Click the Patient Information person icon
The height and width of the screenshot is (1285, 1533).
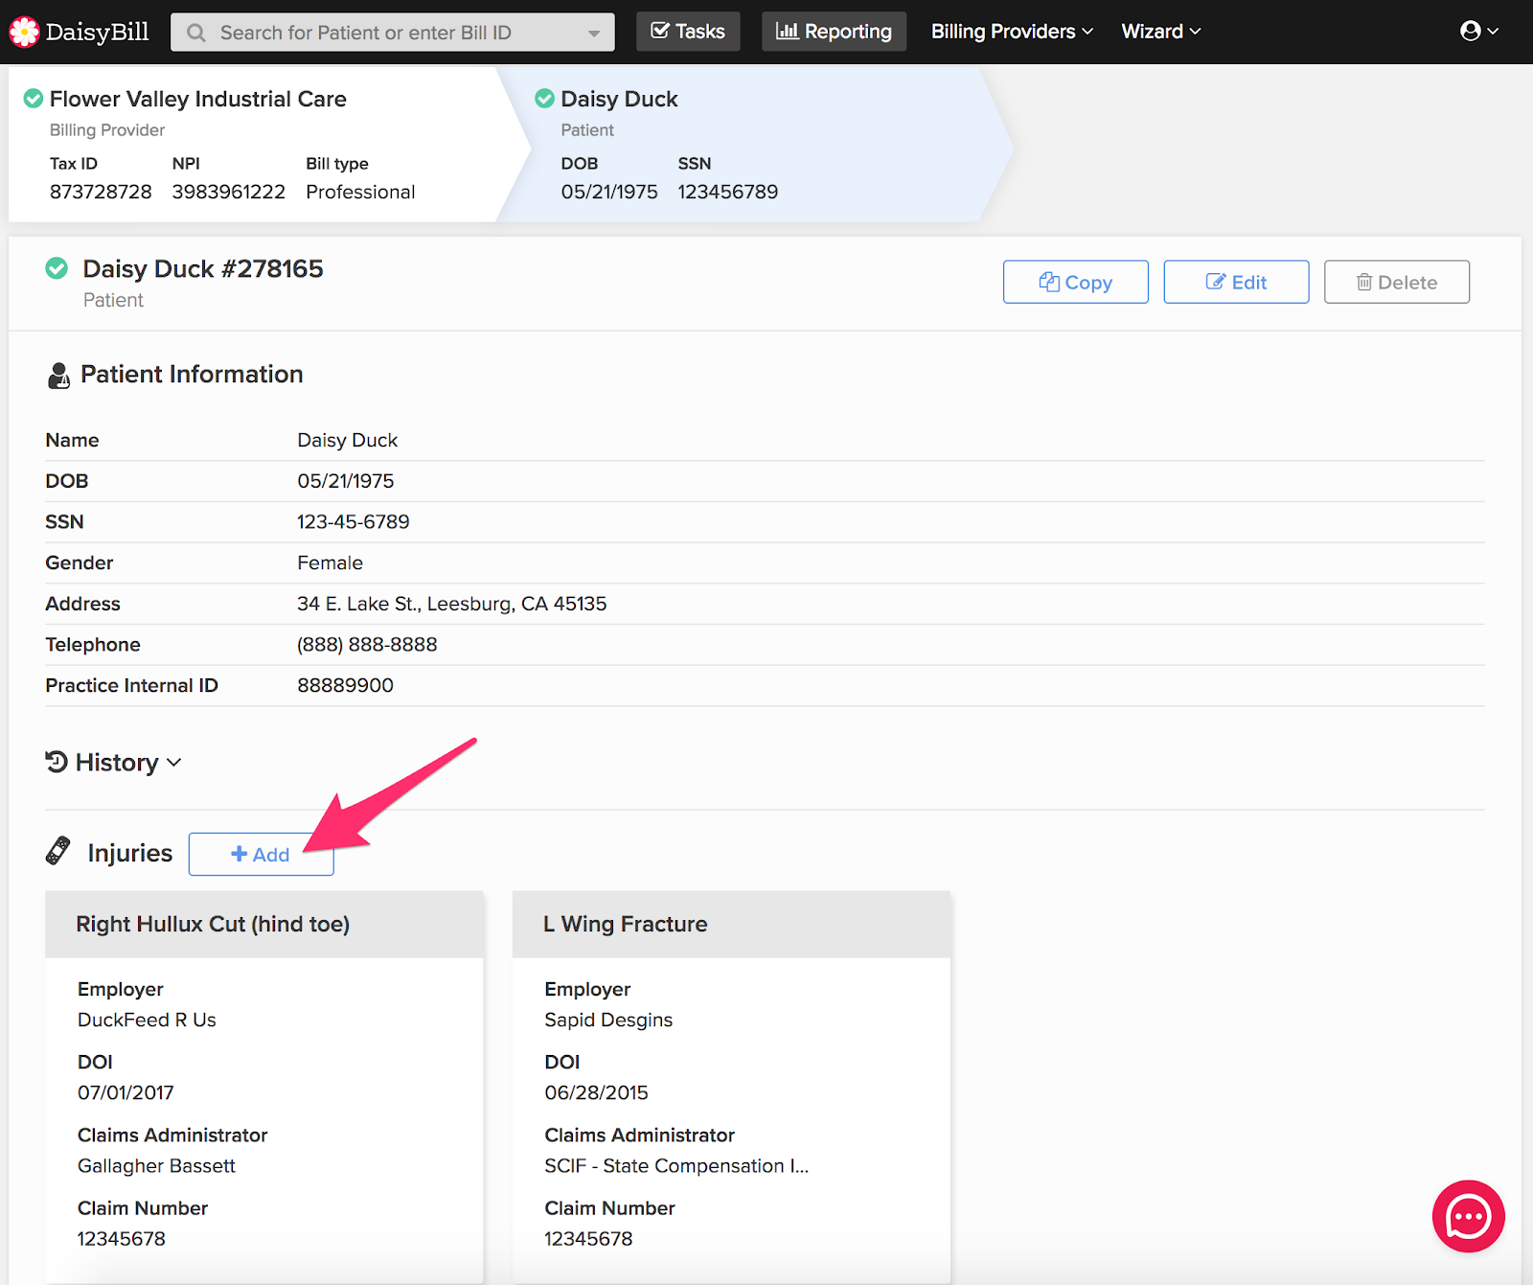pyautogui.click(x=58, y=375)
